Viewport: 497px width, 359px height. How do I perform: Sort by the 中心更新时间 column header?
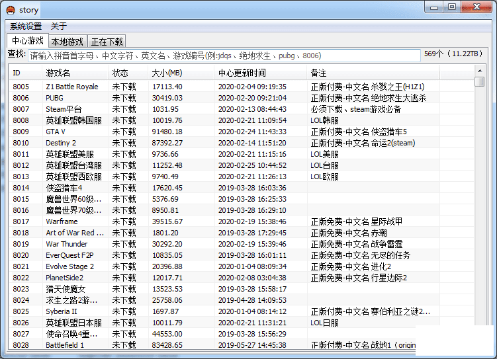click(x=260, y=73)
